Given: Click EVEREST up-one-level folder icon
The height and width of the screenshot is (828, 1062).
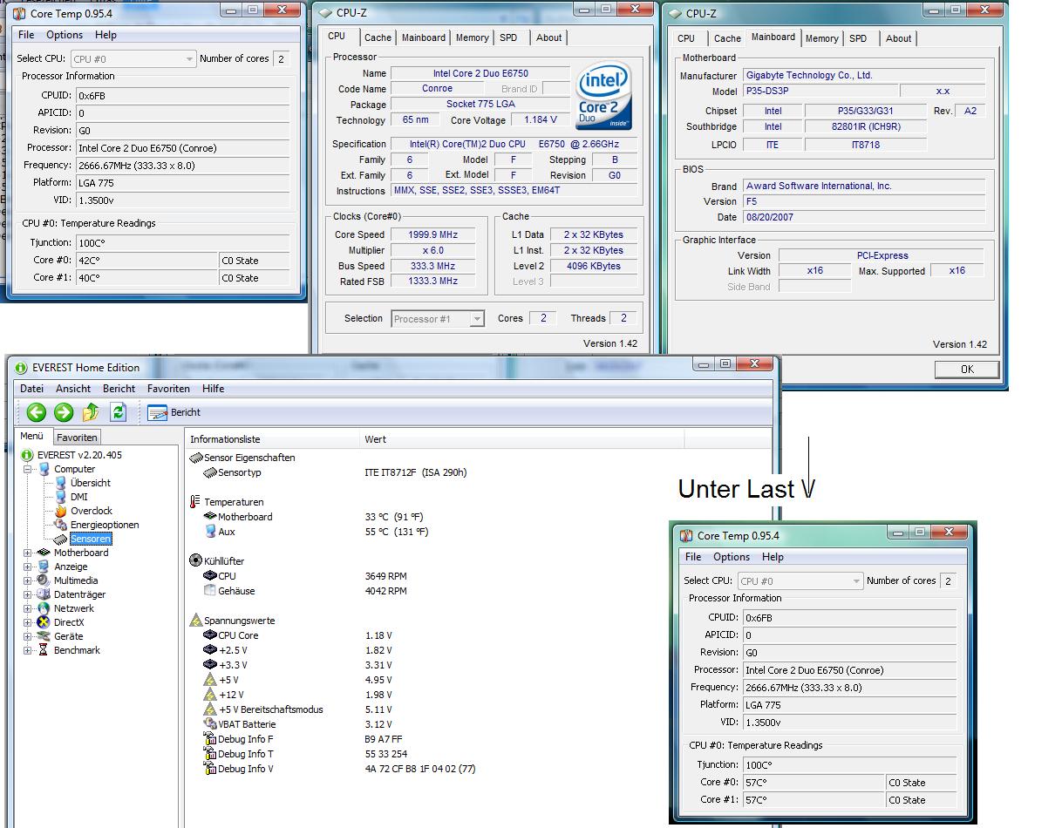Looking at the screenshot, I should click(x=91, y=412).
